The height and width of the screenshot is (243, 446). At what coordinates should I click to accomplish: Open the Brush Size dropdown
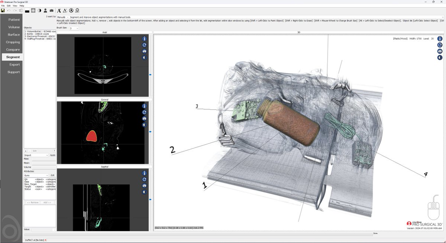[74, 28]
